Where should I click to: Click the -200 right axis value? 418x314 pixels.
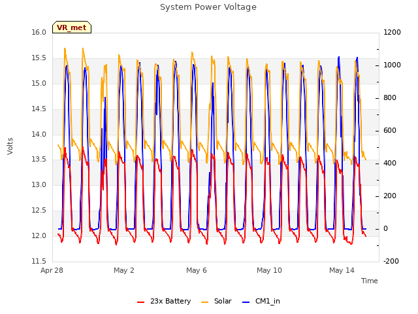[x=391, y=261]
